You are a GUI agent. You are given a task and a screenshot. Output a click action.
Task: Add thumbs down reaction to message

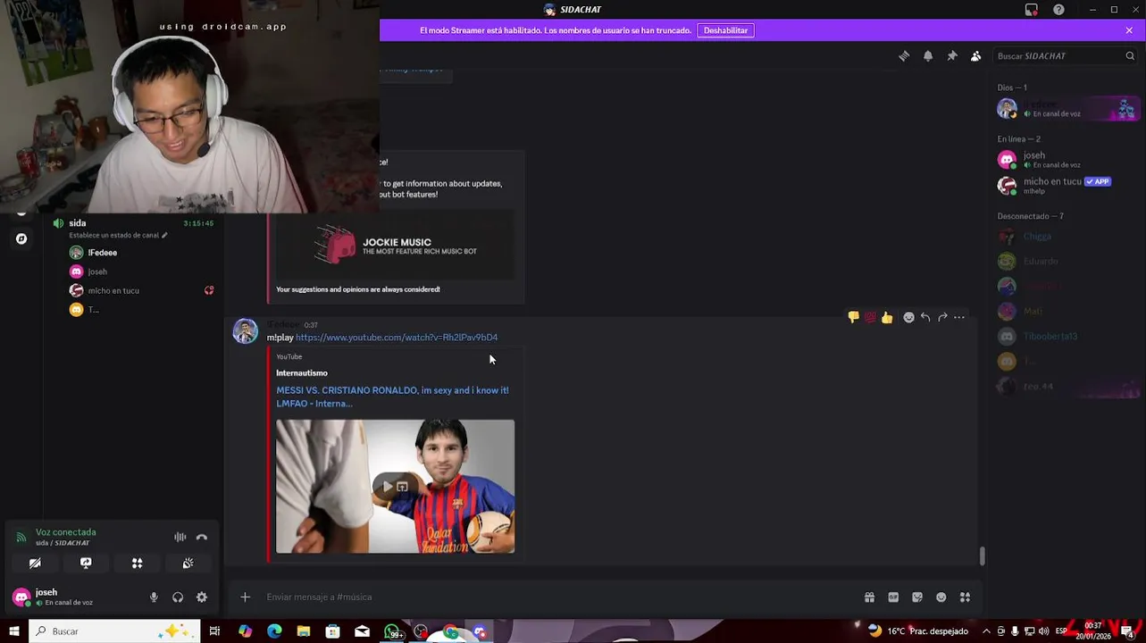[x=854, y=317]
